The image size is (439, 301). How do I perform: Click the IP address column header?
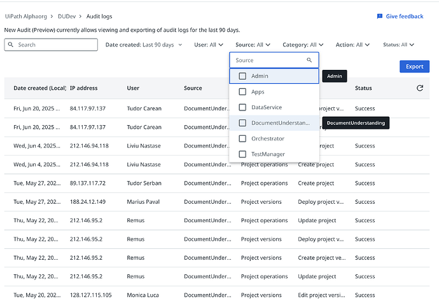pyautogui.click(x=84, y=88)
